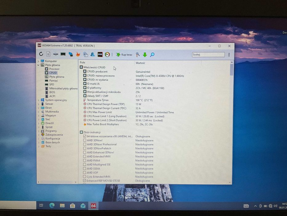Collapse the Płyta główna tree node

pos(38,65)
